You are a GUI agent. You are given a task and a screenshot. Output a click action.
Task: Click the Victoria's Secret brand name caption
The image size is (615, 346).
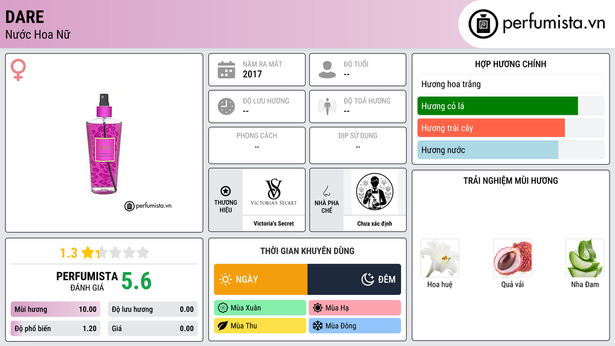coord(273,223)
